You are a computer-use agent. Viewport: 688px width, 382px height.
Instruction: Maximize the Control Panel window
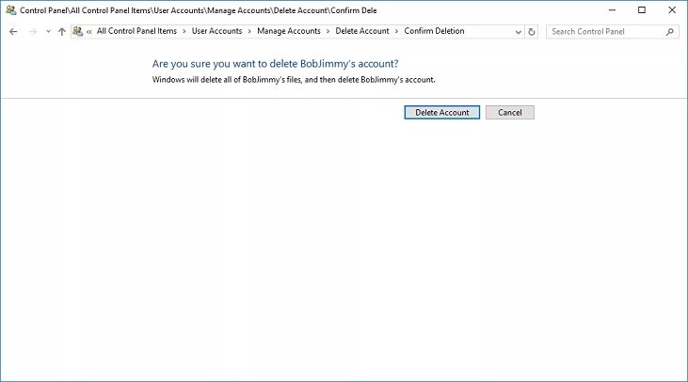pyautogui.click(x=642, y=10)
